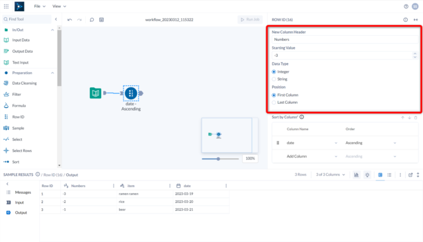
Task: Expand the results panel vertically icon
Action: click(418, 175)
